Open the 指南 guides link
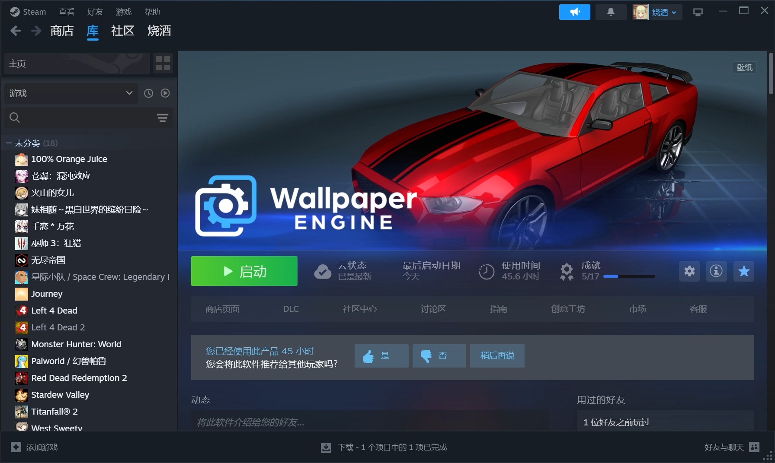 pyautogui.click(x=499, y=309)
